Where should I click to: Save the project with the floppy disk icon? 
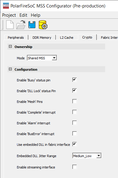tap(32, 25)
